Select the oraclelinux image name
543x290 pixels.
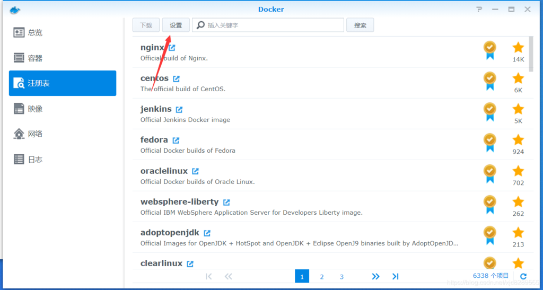[x=164, y=171]
